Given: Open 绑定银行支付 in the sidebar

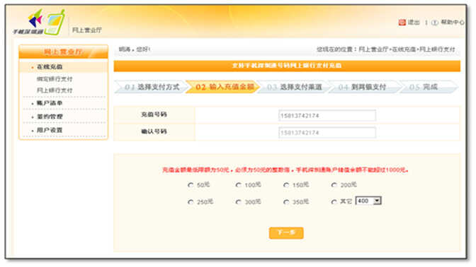Looking at the screenshot, I should (55, 79).
